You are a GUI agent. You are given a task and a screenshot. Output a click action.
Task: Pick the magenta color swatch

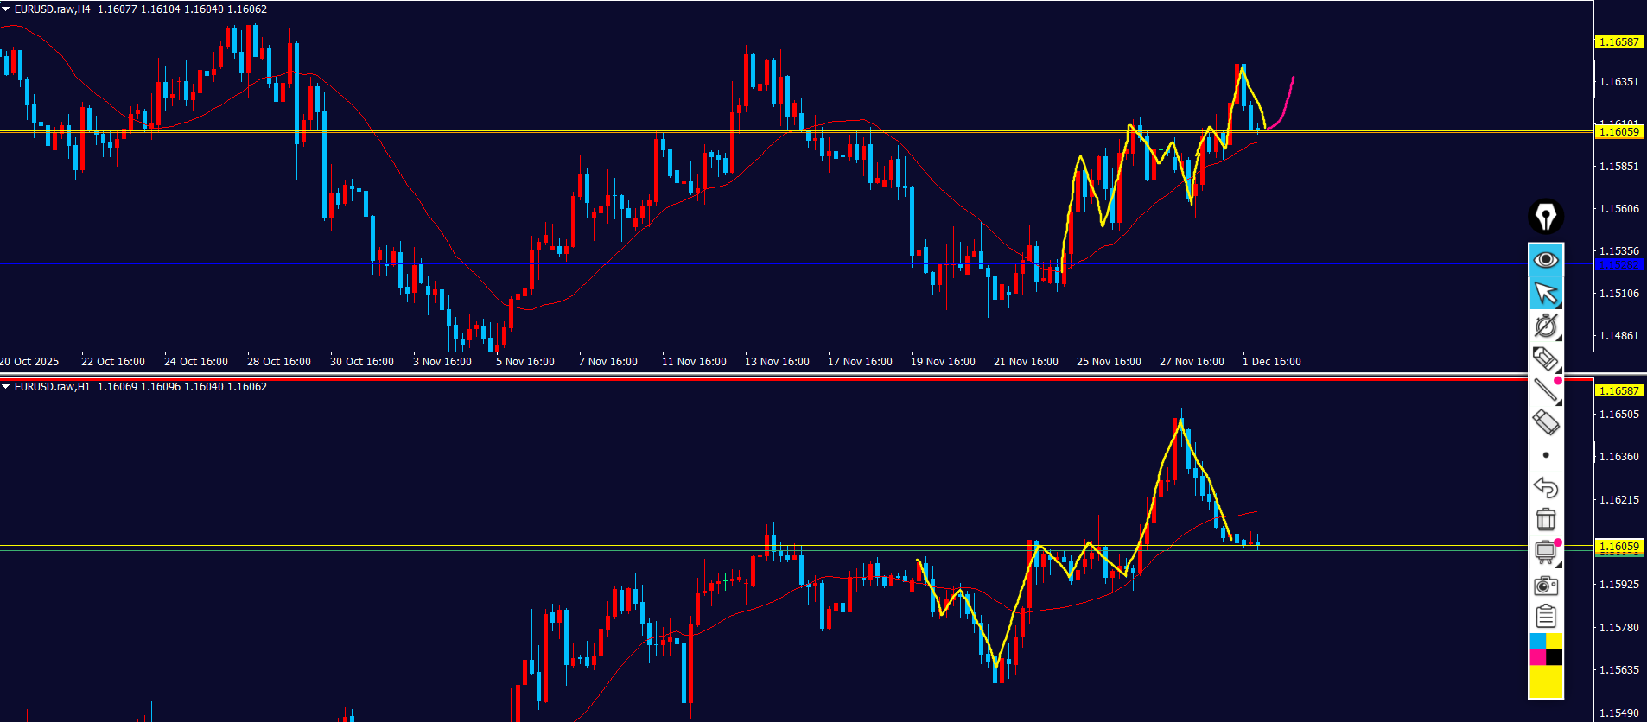1537,657
